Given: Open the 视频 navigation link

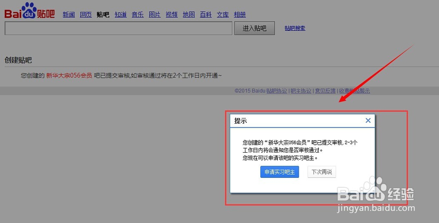Looking at the screenshot, I should 172,15.
